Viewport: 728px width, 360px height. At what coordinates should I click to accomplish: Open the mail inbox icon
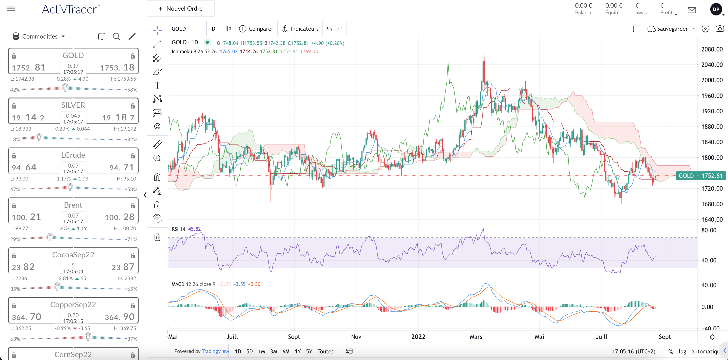pyautogui.click(x=692, y=10)
